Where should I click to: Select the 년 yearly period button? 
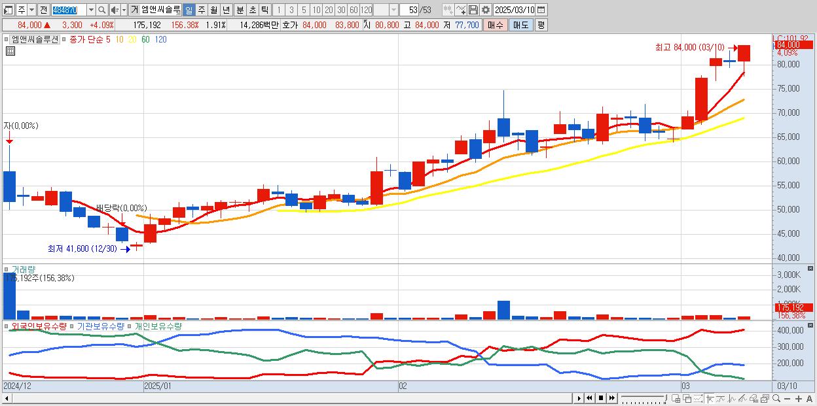[226, 10]
